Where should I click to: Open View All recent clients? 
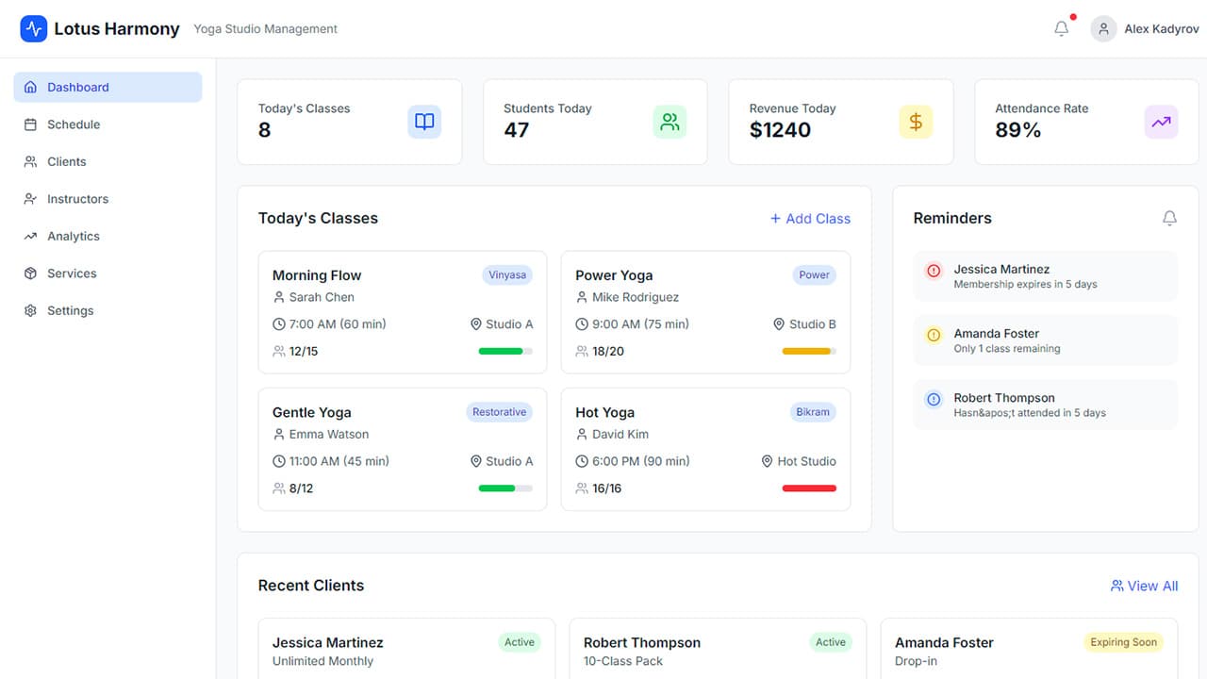[x=1144, y=586]
